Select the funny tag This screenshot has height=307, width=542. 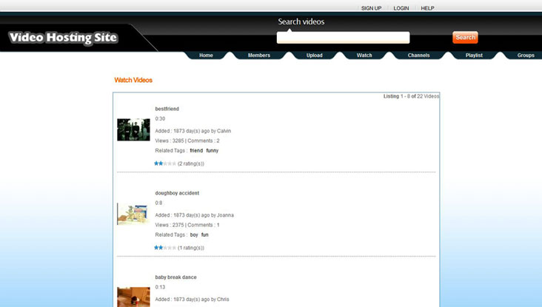point(213,151)
